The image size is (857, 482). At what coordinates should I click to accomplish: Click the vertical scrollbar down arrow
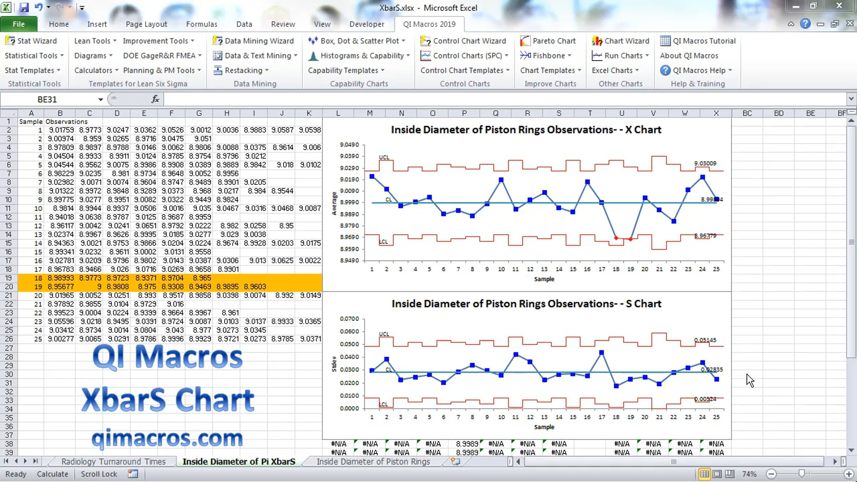(x=851, y=450)
